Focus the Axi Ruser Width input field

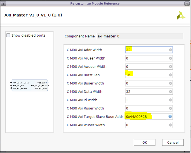(x=147, y=108)
